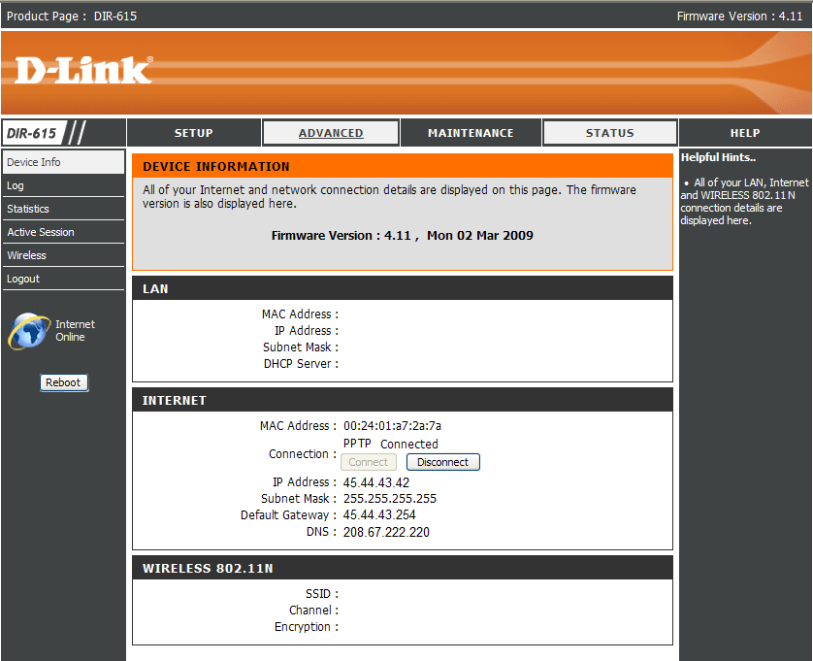Select Device Info in the sidebar
The height and width of the screenshot is (661, 813).
[63, 162]
